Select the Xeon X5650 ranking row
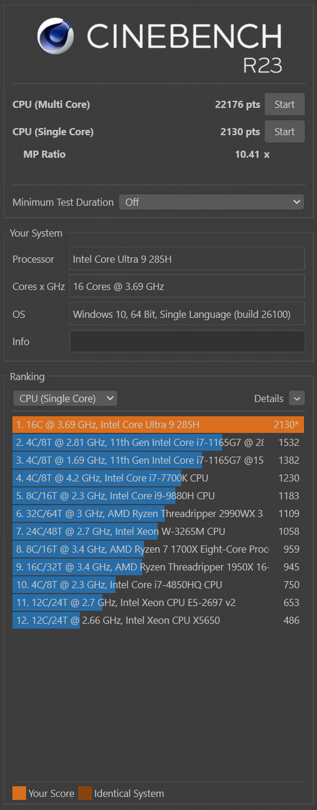This screenshot has height=810, width=317. tap(158, 620)
